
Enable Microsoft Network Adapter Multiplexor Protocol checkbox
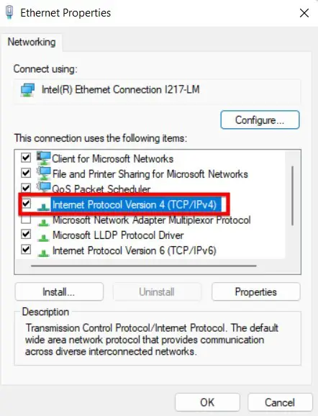tap(26, 220)
